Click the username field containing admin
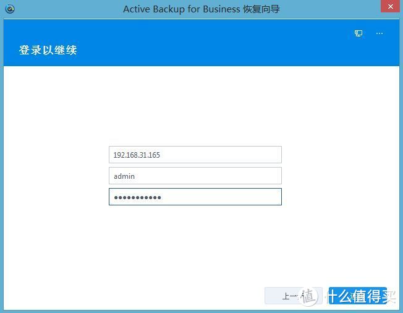Screen dimensions: 403x313 point(195,176)
